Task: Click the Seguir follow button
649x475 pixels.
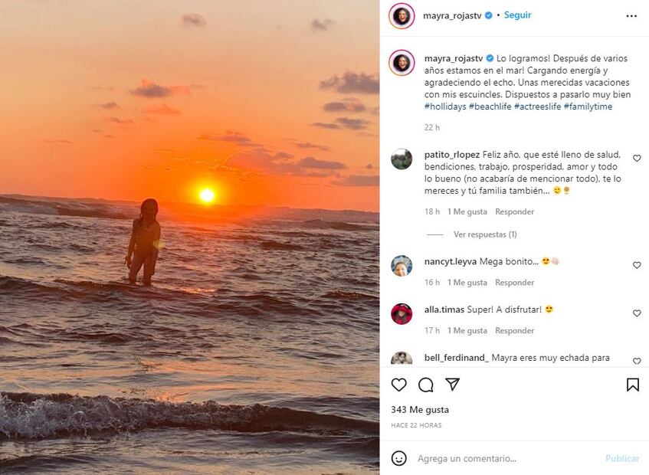Action: 518,15
